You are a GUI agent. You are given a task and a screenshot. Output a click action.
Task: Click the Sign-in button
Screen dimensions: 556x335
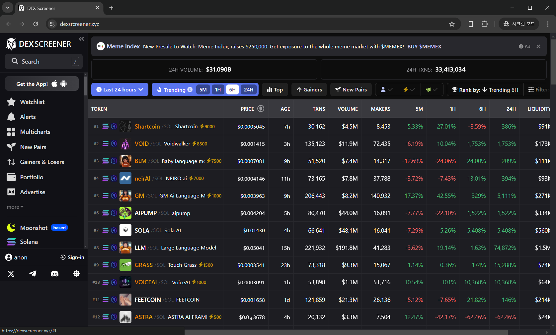[x=72, y=257]
